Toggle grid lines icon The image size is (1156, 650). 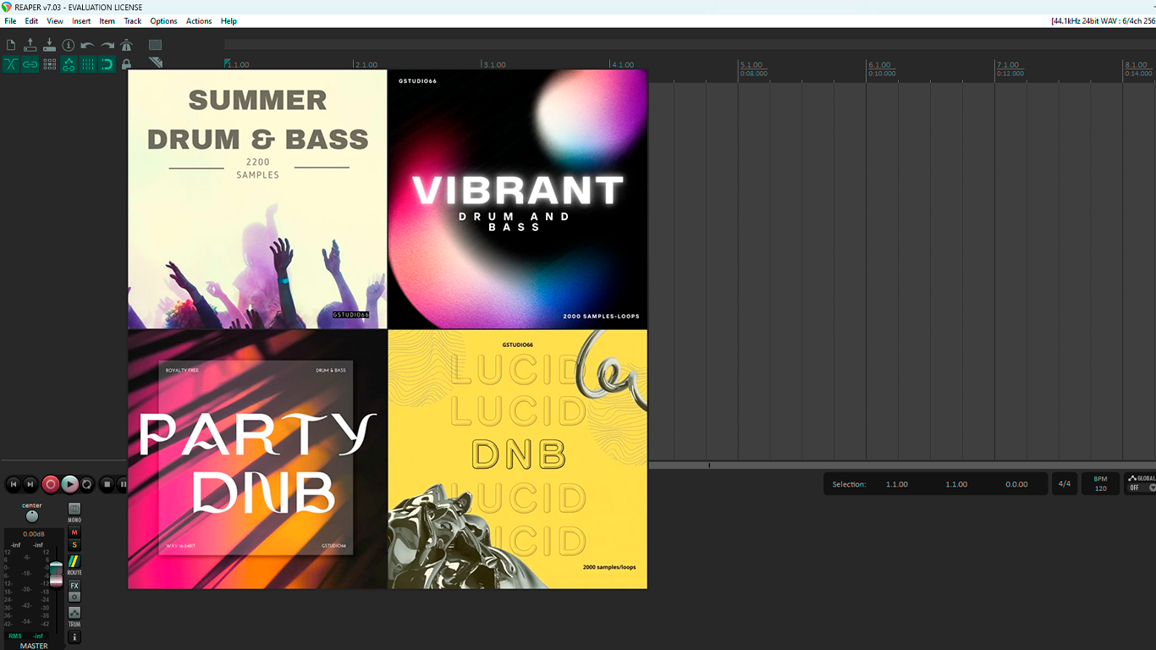click(x=88, y=64)
